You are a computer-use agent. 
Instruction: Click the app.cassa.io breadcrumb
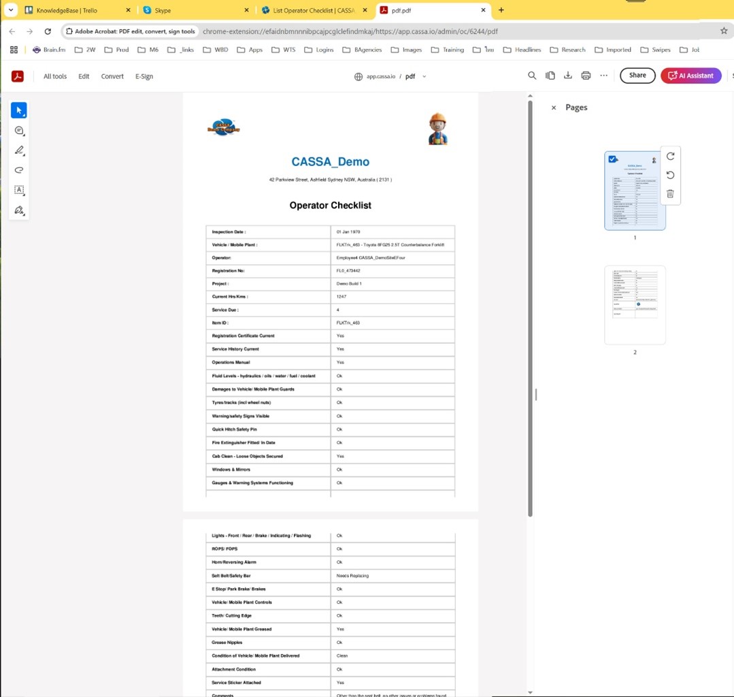coord(380,76)
